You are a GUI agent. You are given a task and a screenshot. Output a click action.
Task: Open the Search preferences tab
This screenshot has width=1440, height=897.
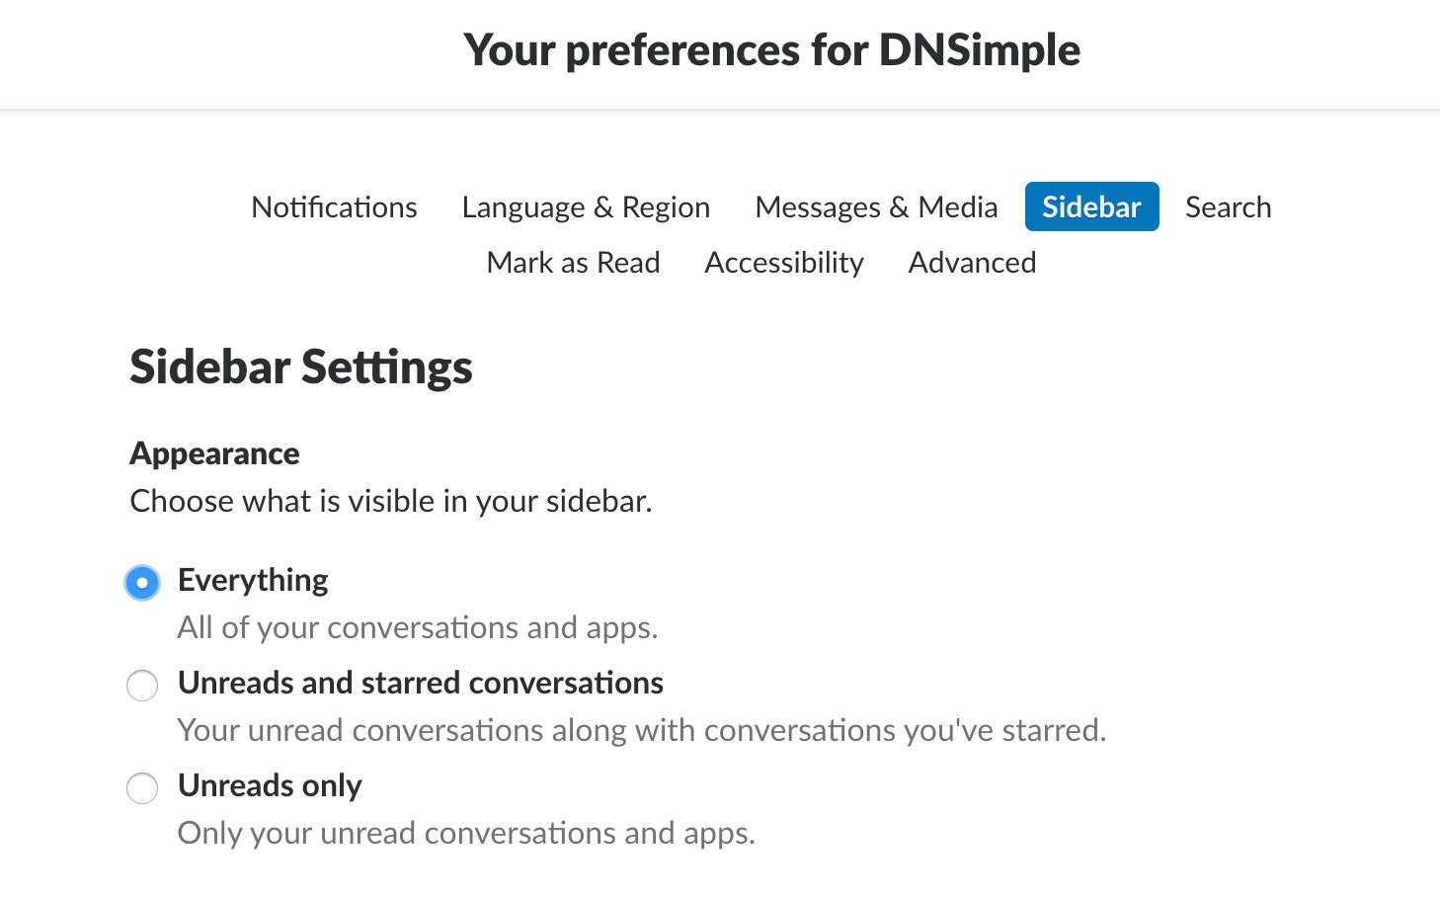(1228, 207)
